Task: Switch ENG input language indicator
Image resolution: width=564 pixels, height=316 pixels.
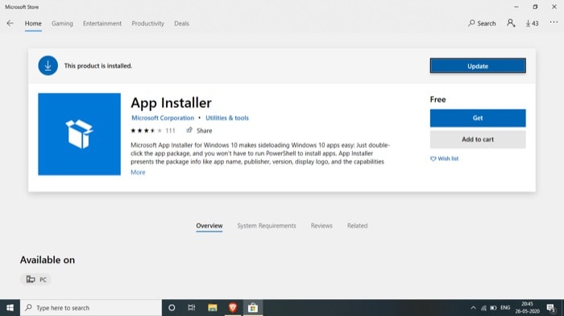Action: pyautogui.click(x=505, y=308)
